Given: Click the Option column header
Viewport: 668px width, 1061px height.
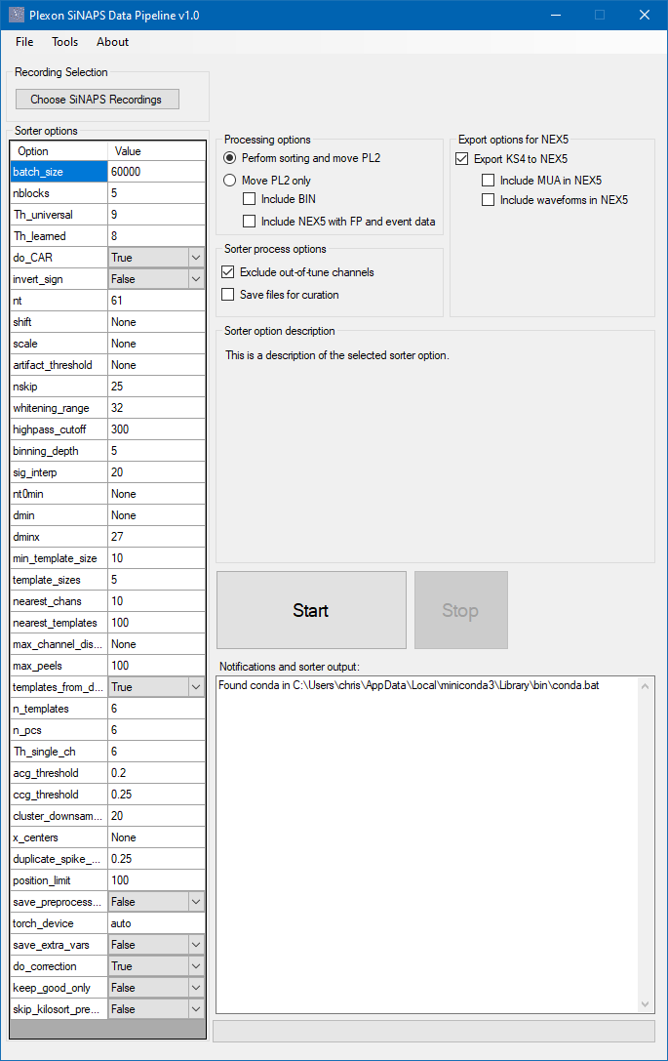Looking at the screenshot, I should (x=59, y=151).
